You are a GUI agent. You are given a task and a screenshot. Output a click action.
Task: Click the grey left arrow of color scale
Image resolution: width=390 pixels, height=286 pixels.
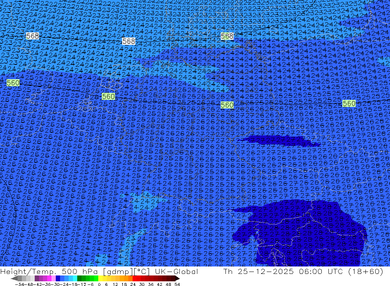[14, 279]
